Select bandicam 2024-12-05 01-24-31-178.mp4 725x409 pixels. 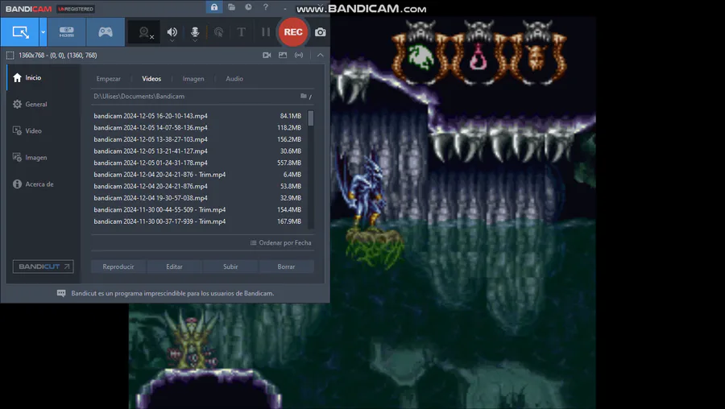198,163
